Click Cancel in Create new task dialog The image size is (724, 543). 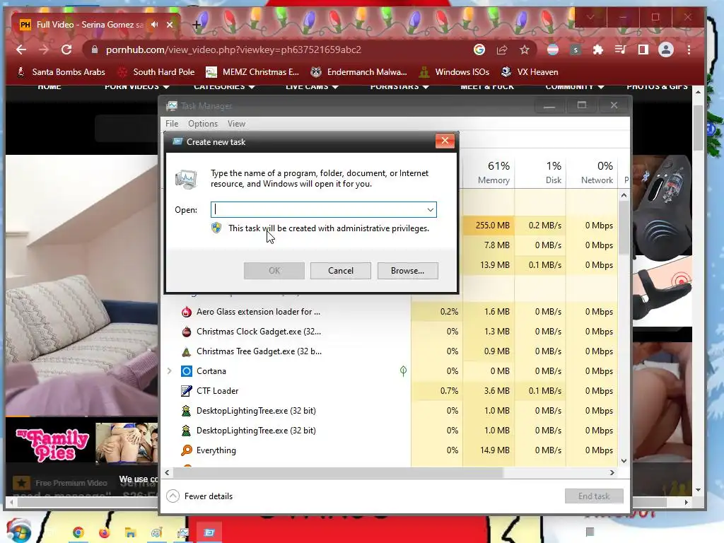pyautogui.click(x=341, y=271)
